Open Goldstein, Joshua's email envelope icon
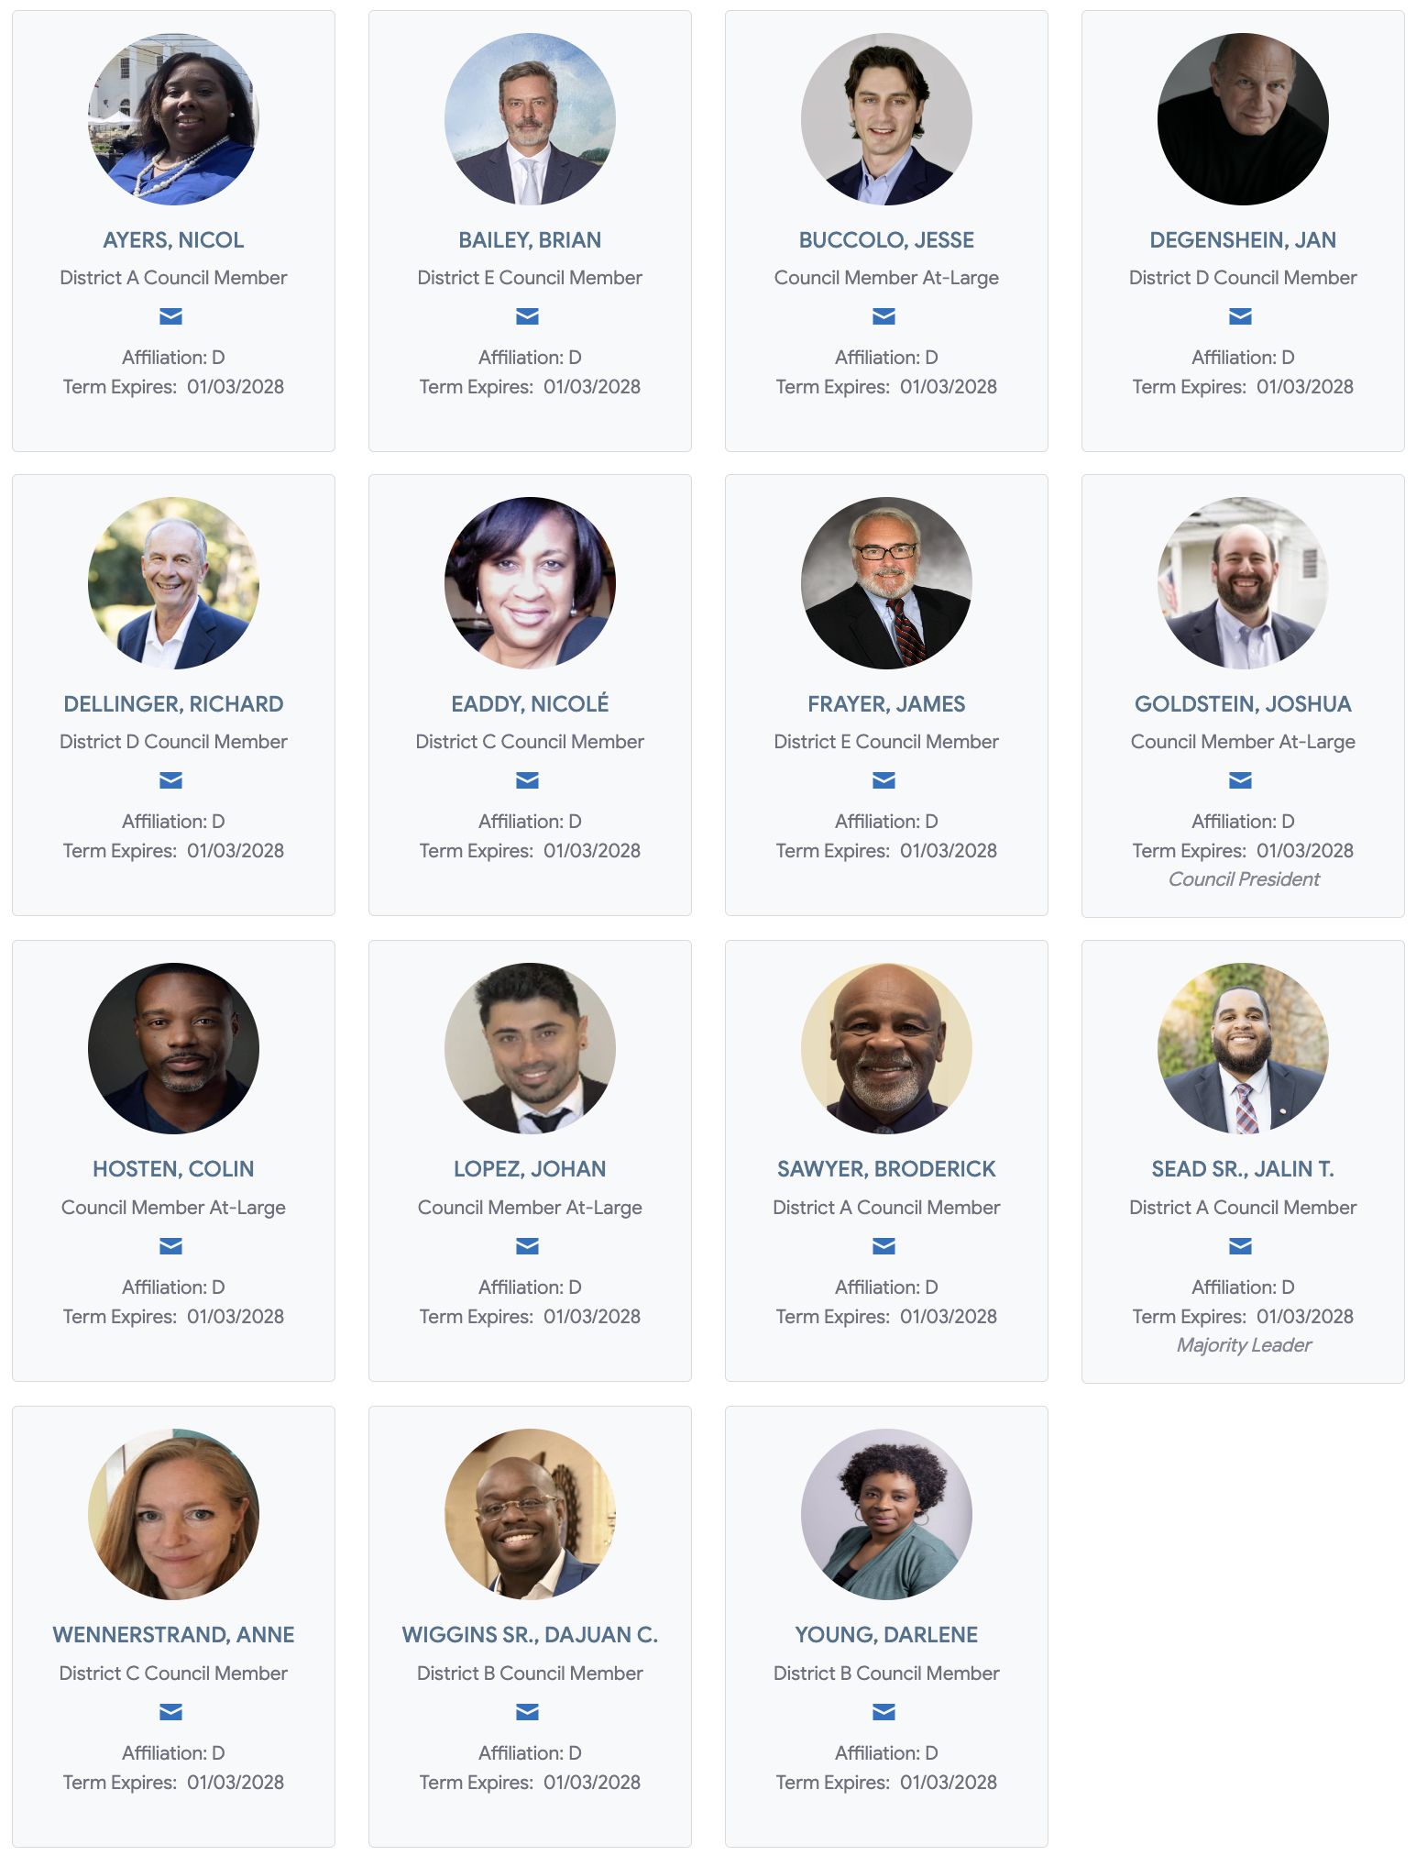1416x1856 pixels. [x=1240, y=780]
